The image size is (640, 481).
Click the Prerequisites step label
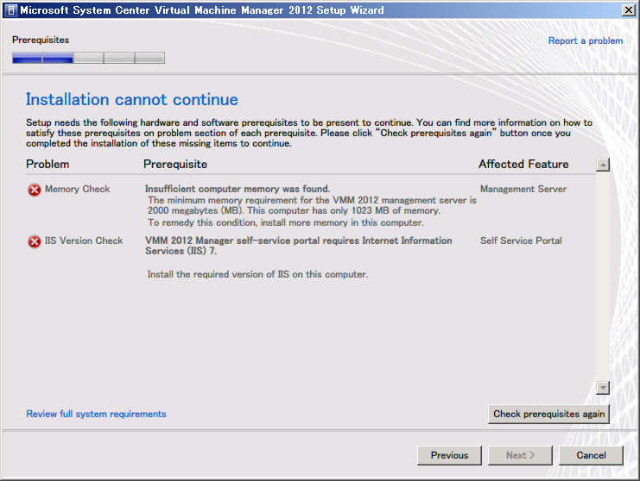41,40
